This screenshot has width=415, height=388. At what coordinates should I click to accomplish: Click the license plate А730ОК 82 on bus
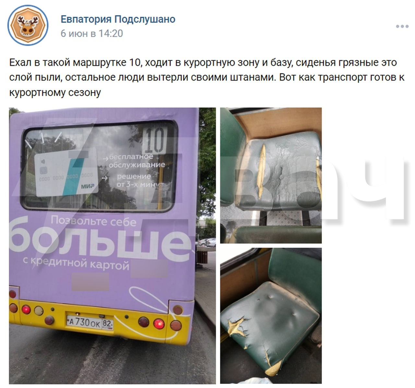90,322
